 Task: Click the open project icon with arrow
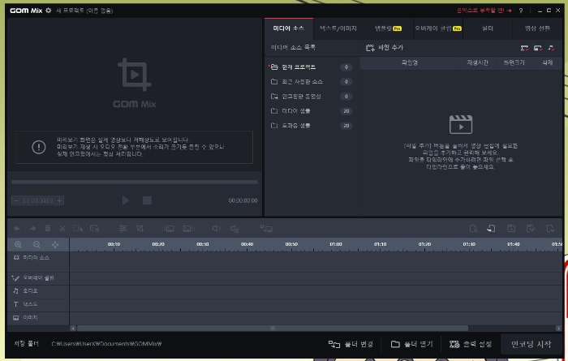491,229
